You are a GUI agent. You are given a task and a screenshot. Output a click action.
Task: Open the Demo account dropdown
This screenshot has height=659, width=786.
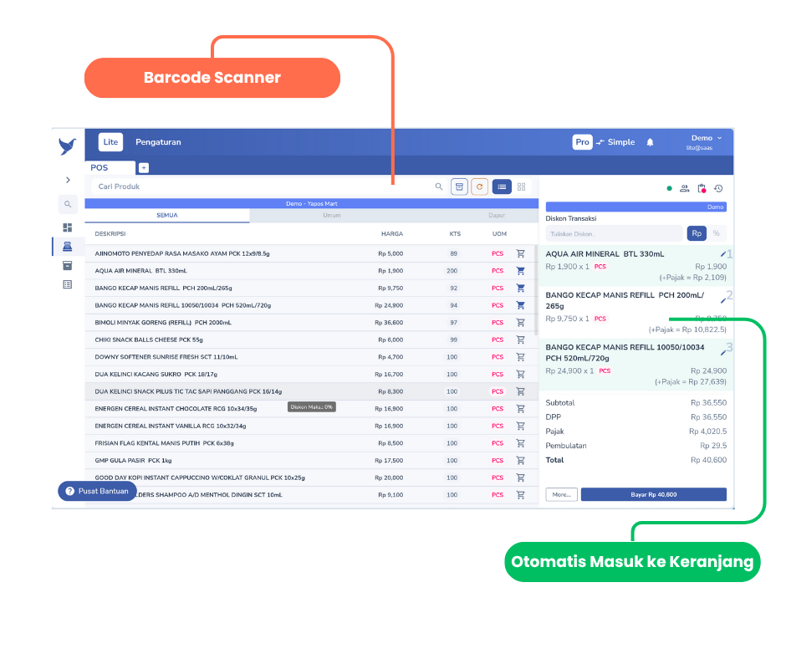click(706, 142)
